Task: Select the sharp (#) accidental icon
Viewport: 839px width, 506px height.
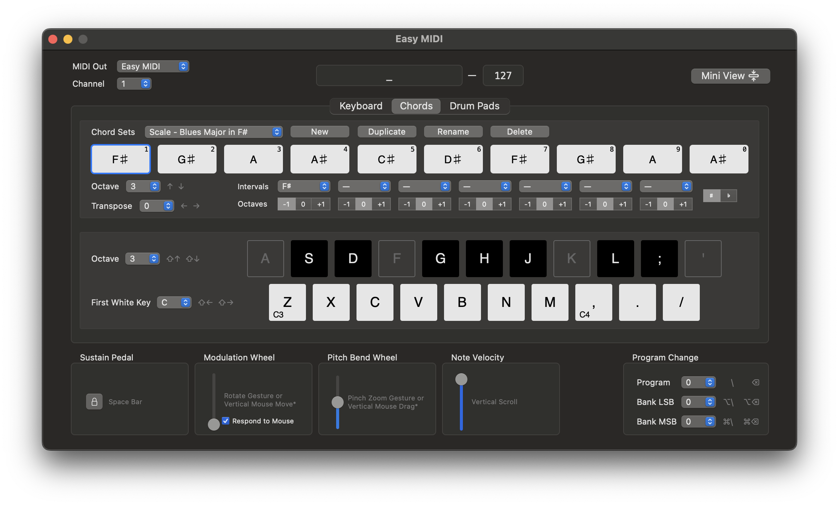Action: 711,195
